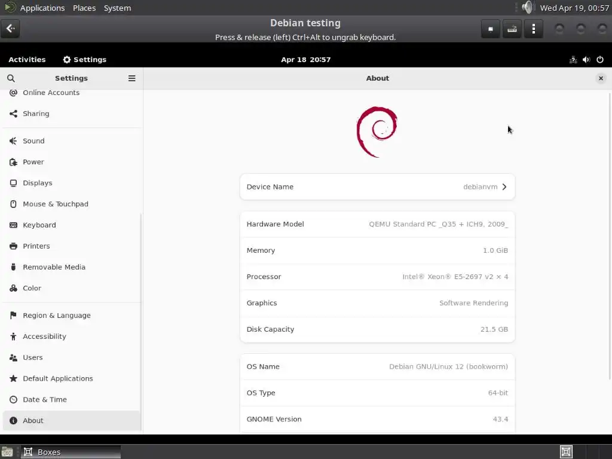This screenshot has width=612, height=459.
Task: Open Region & Language settings
Action: pyautogui.click(x=72, y=316)
